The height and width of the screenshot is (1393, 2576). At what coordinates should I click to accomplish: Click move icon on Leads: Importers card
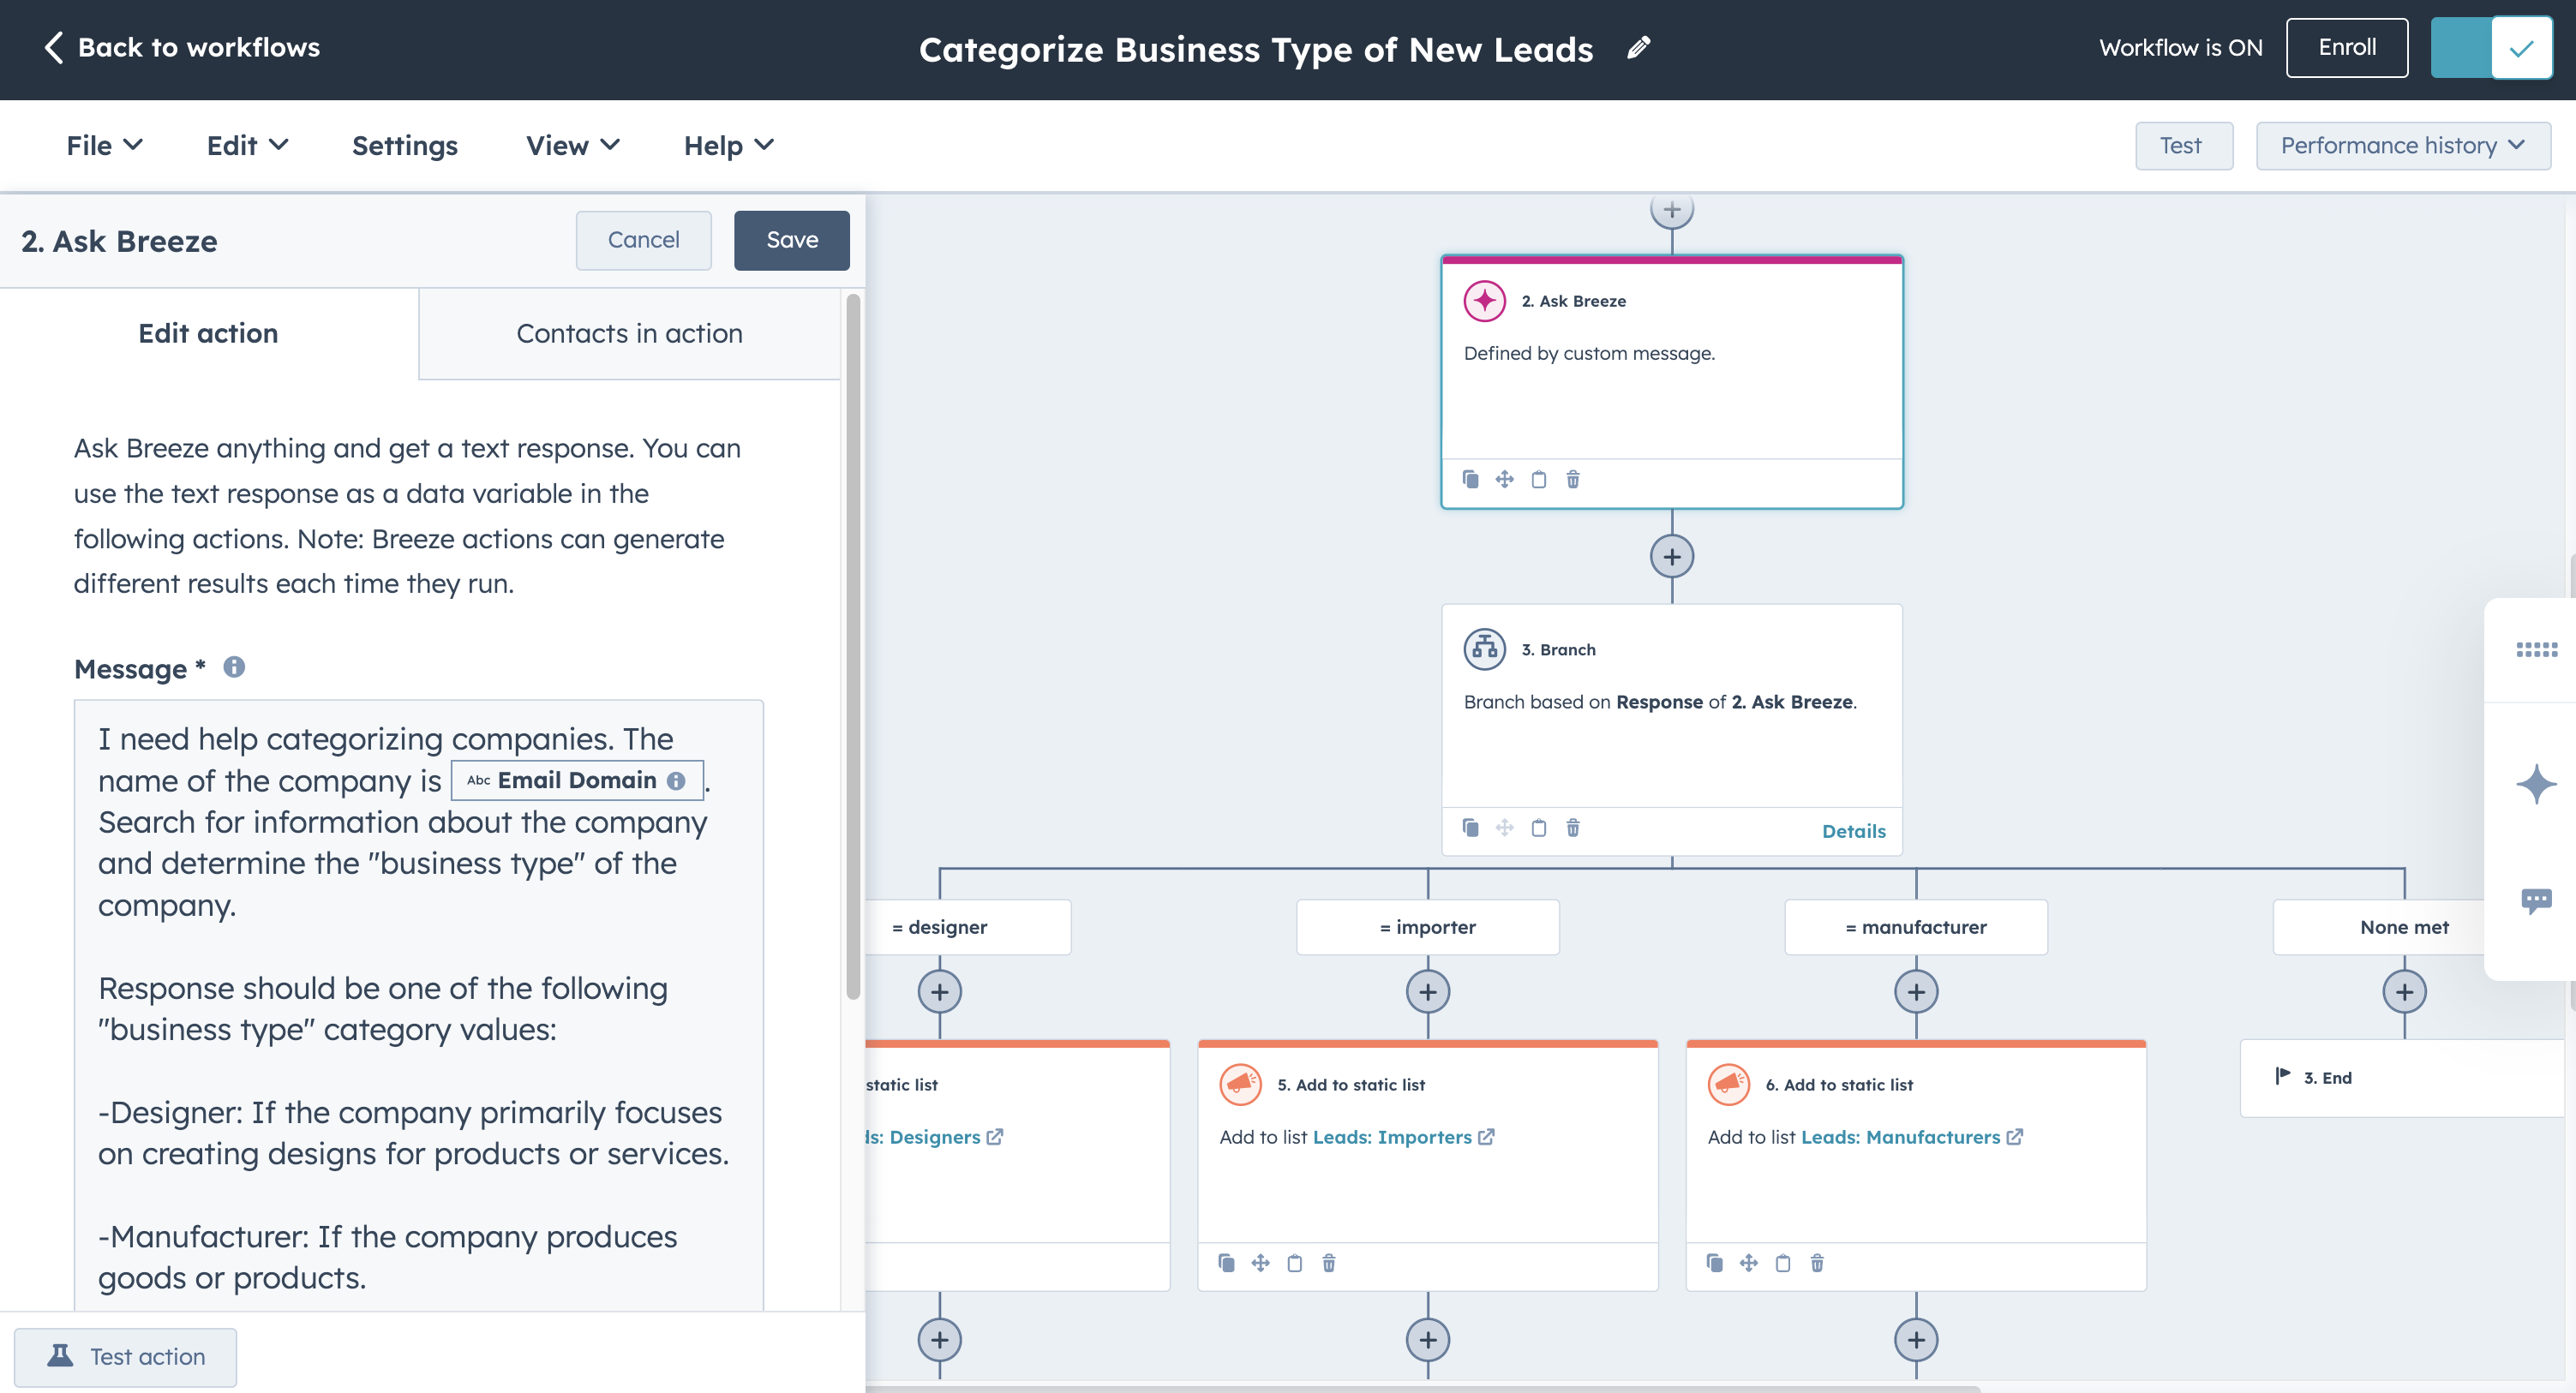1260,1262
